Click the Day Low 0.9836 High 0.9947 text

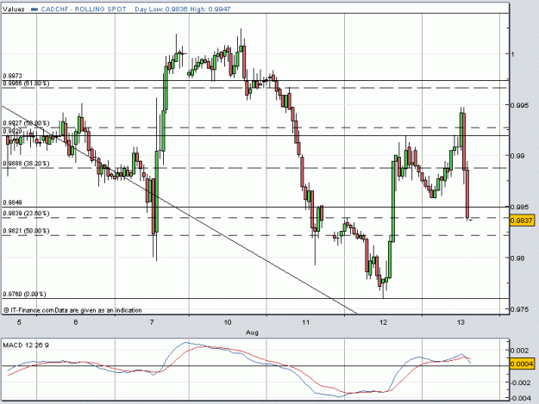click(x=183, y=9)
